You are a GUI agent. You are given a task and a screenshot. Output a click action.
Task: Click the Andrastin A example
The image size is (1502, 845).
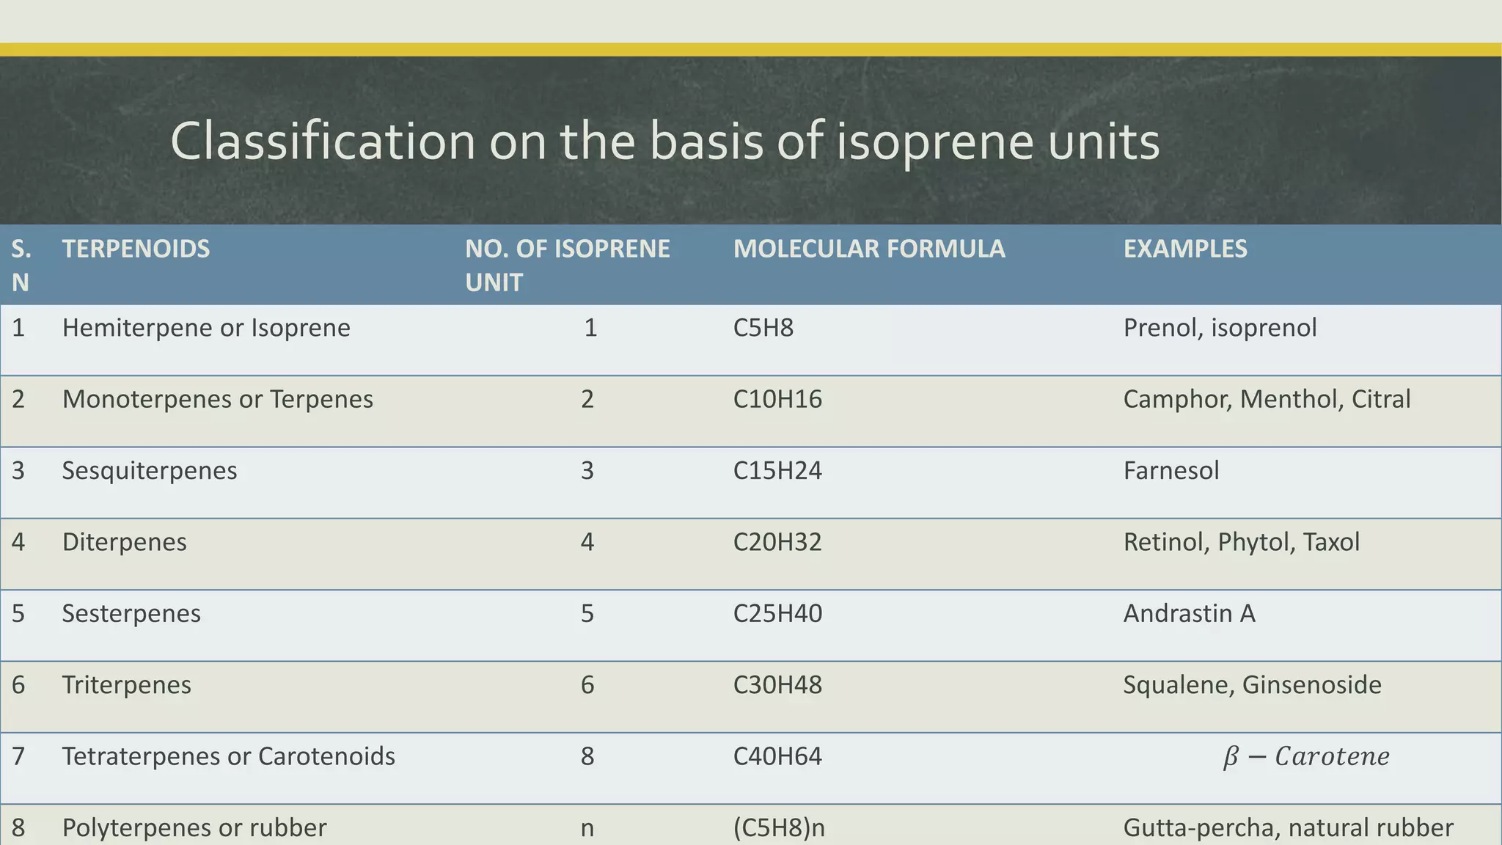[1189, 613]
